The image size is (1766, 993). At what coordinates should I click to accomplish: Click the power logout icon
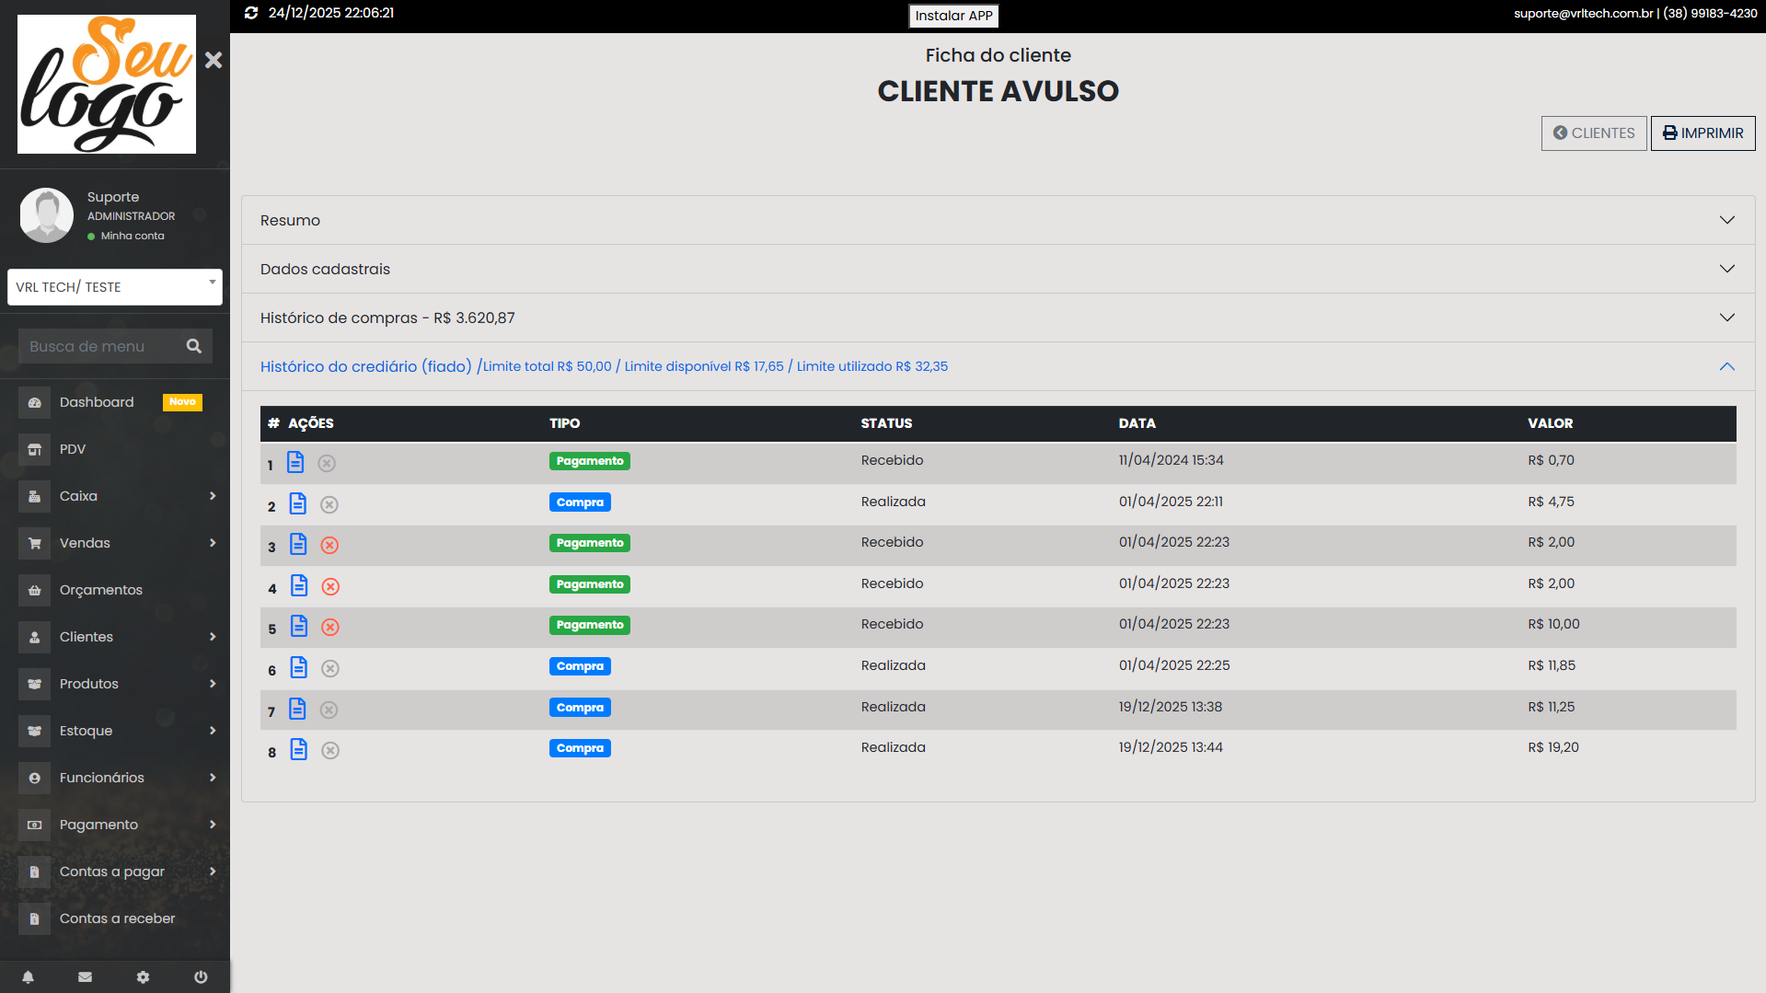click(x=201, y=976)
